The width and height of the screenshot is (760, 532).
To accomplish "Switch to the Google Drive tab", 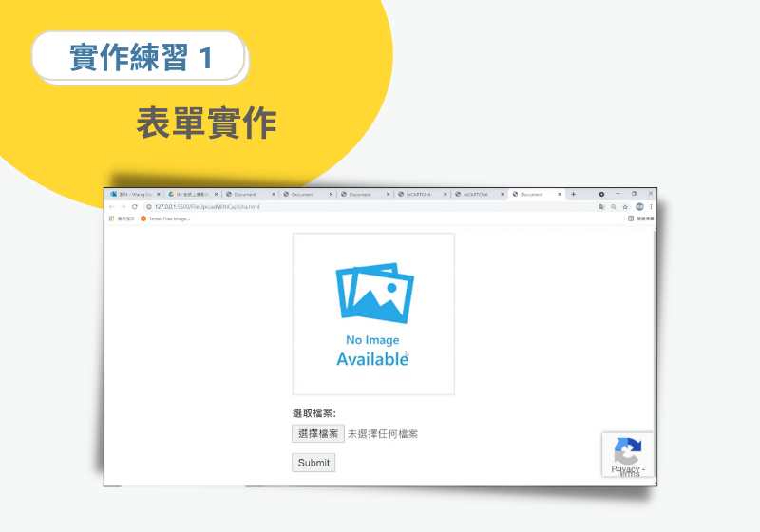I will click(193, 195).
